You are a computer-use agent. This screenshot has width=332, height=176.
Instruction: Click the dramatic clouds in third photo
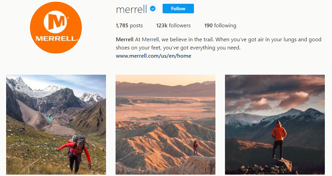[x=275, y=93]
